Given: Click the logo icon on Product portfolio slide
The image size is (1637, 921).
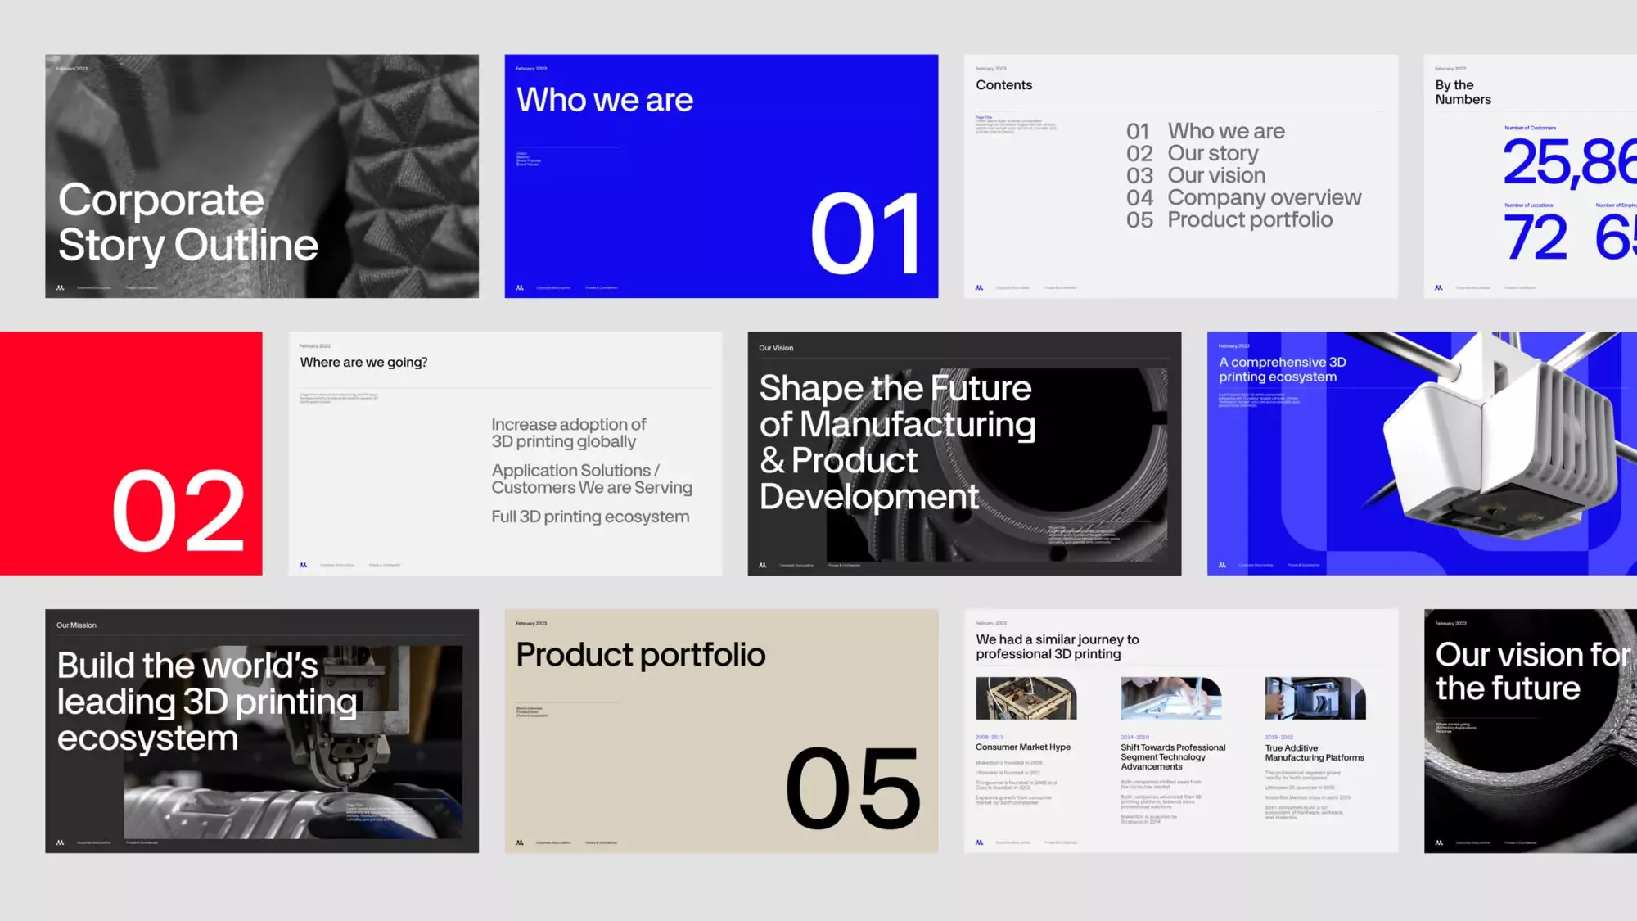Looking at the screenshot, I should tap(520, 842).
